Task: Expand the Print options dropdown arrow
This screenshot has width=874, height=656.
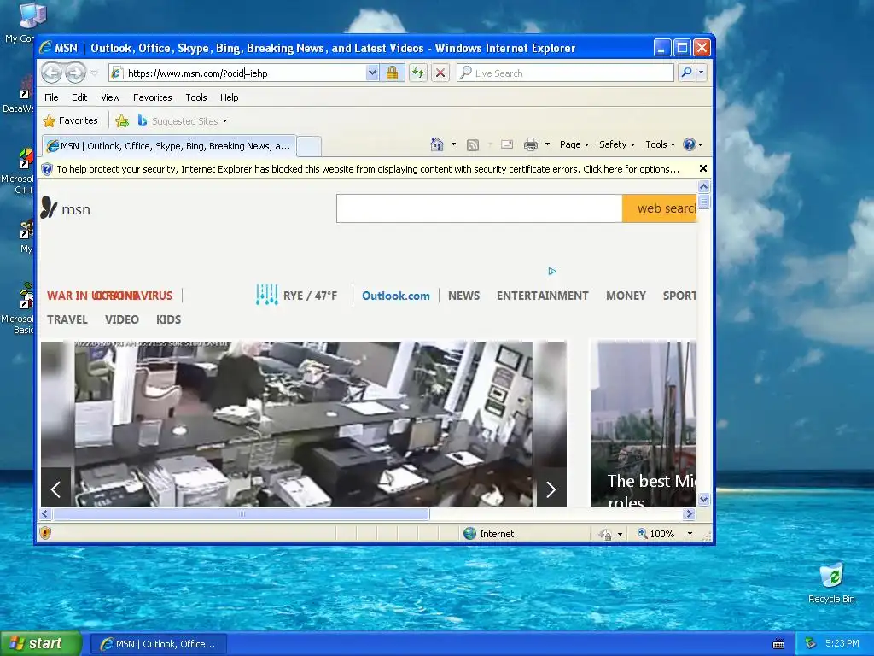Action: click(x=547, y=144)
